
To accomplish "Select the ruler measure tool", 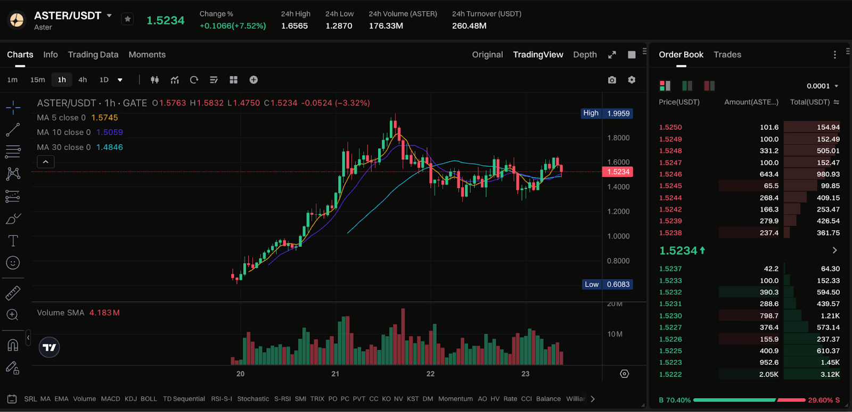I will [x=13, y=292].
